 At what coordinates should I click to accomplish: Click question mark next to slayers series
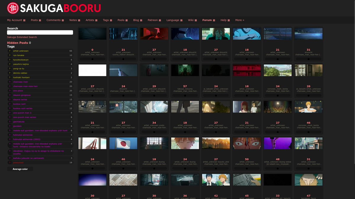pos(10,100)
